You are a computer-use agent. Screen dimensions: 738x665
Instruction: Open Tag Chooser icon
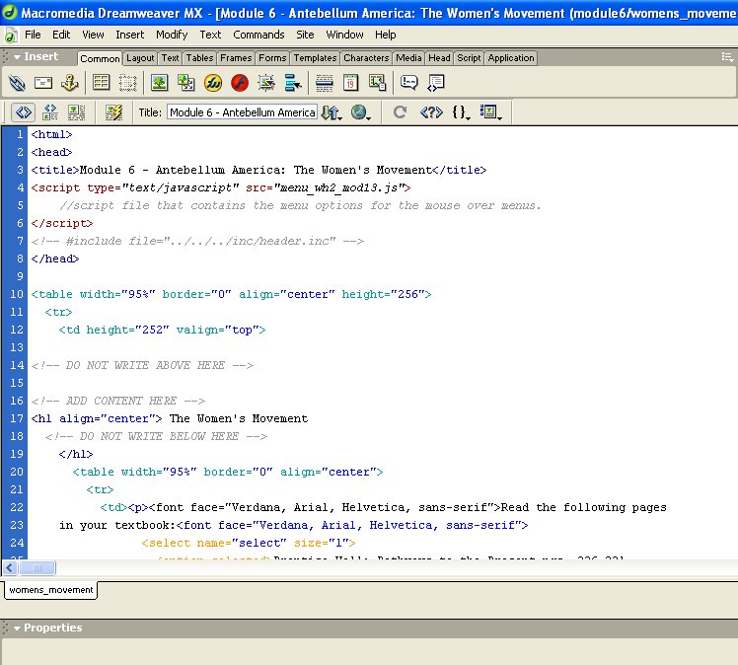pos(436,83)
